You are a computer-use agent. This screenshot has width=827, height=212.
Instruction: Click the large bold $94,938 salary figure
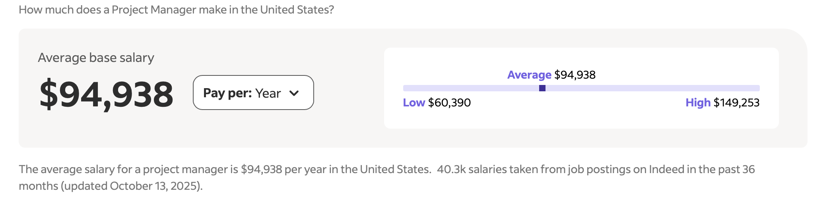[x=106, y=94]
